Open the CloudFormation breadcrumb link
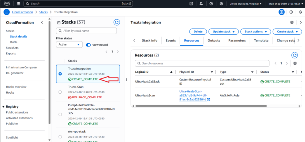The image size is (305, 142). coord(22,12)
